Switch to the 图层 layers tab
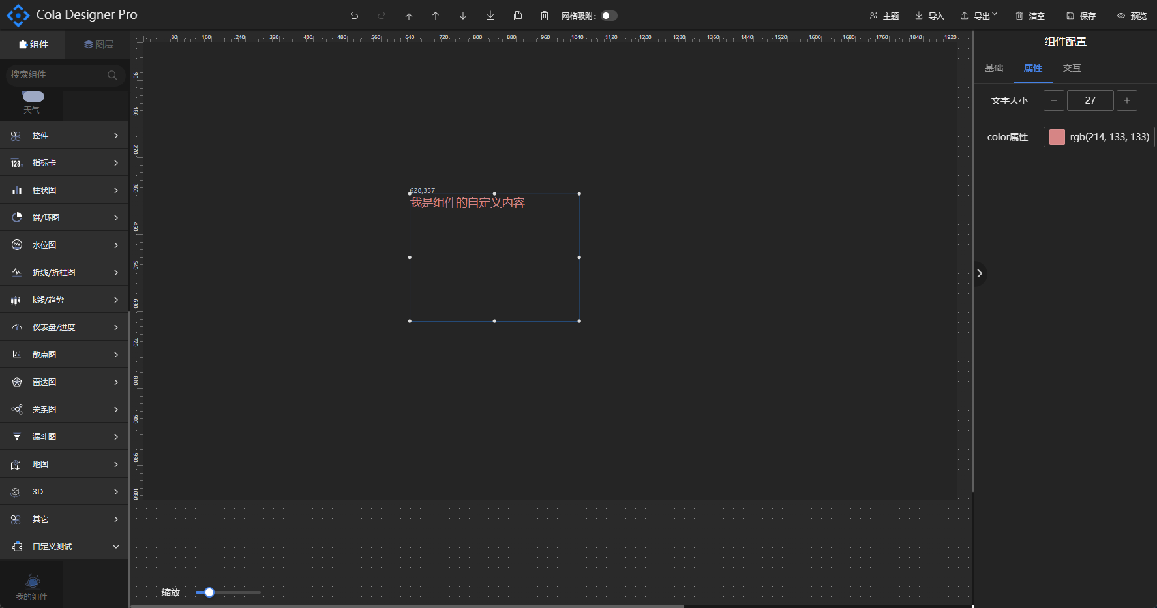The width and height of the screenshot is (1157, 608). point(98,44)
